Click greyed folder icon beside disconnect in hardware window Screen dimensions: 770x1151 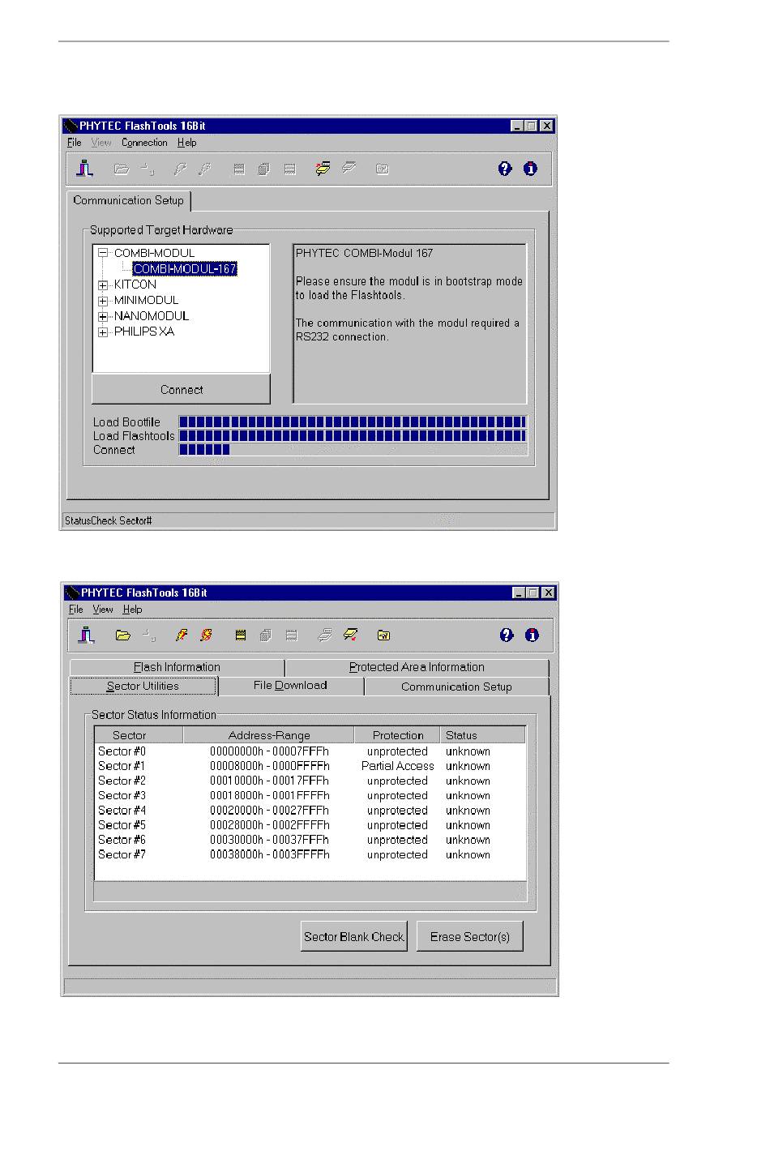tap(383, 169)
